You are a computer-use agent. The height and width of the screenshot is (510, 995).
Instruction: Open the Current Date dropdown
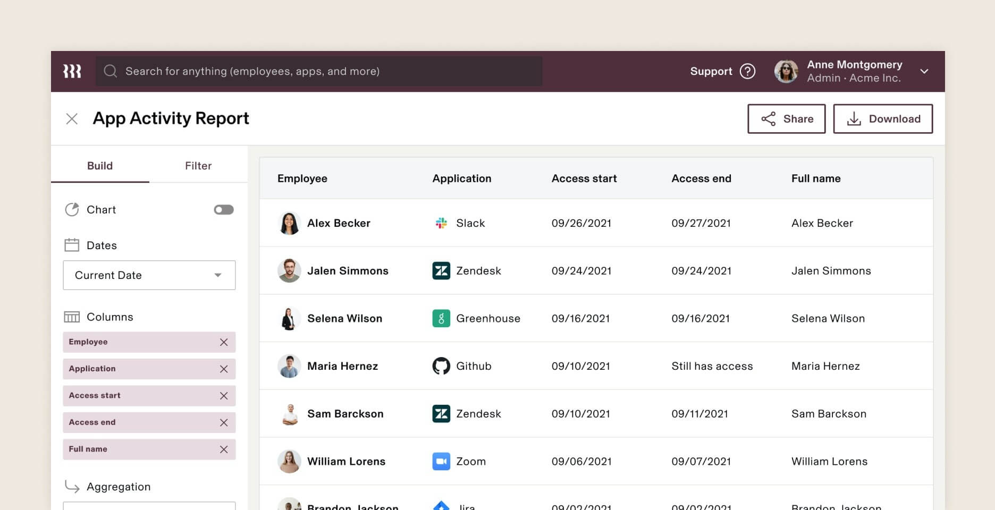pyautogui.click(x=149, y=275)
